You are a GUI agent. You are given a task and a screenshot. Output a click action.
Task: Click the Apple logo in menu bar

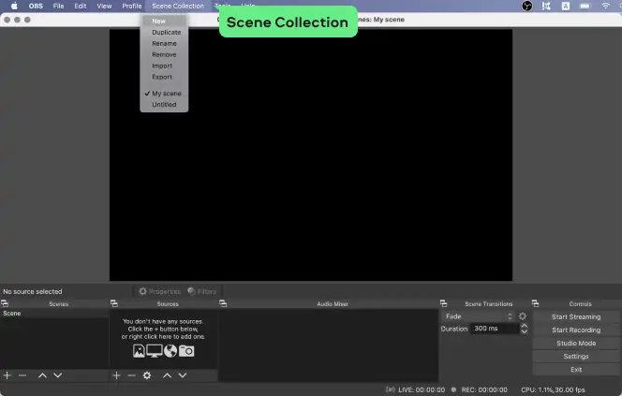tap(14, 6)
